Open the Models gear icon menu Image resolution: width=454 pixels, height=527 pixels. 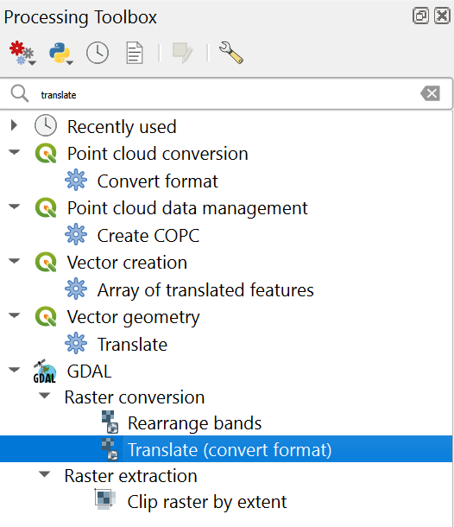(22, 53)
